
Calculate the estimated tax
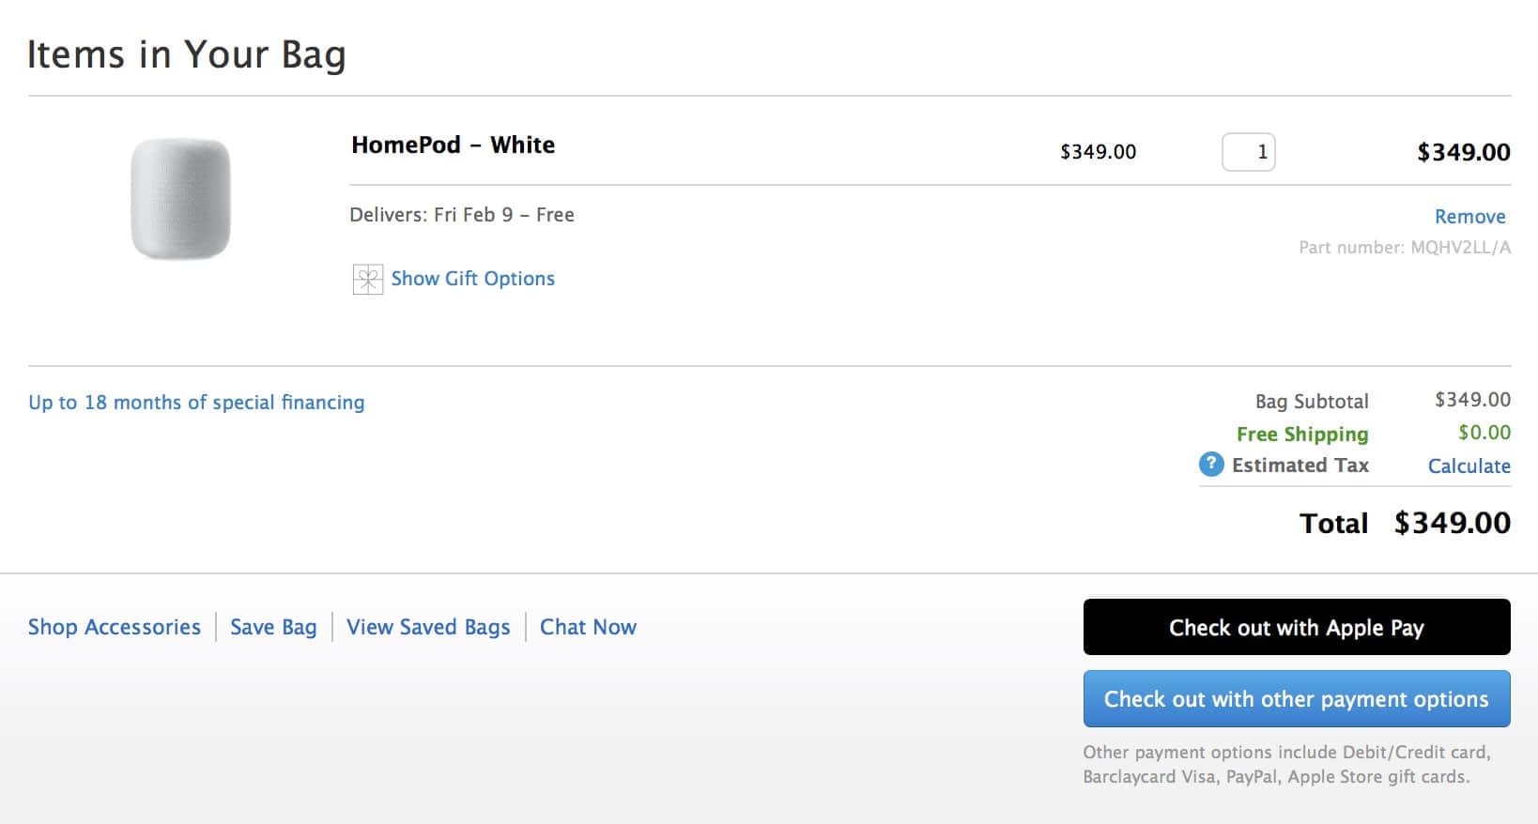[x=1469, y=466]
